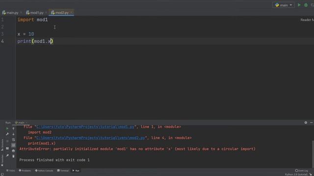The width and height of the screenshot is (314, 176).
Task: Jump down the stack trace with down arrow
Action: coord(13,134)
